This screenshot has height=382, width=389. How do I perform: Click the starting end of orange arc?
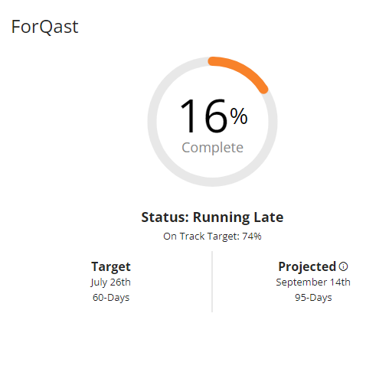(x=213, y=61)
